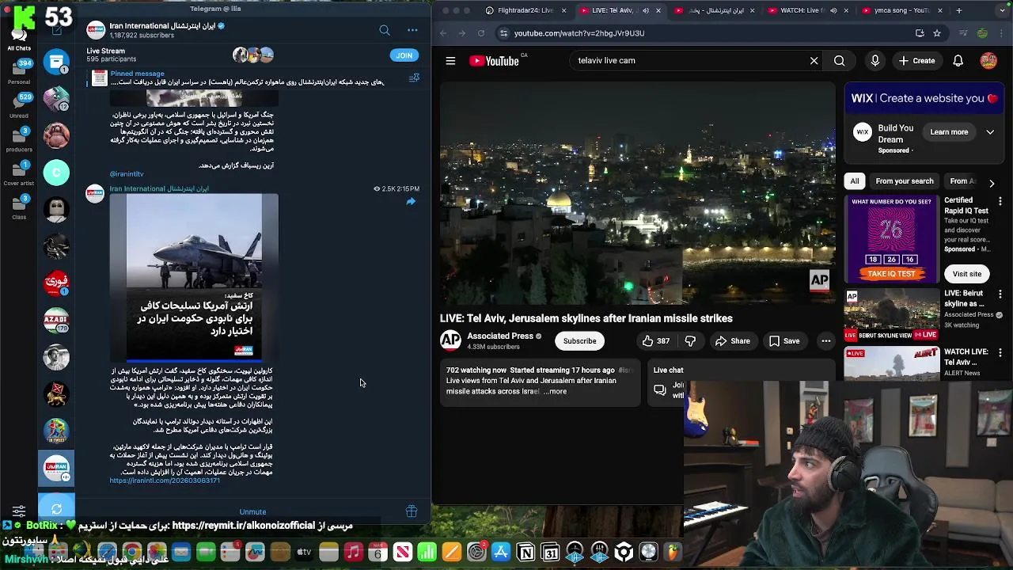Open Apple TV from the Dock
This screenshot has height=570, width=1013.
tap(304, 552)
